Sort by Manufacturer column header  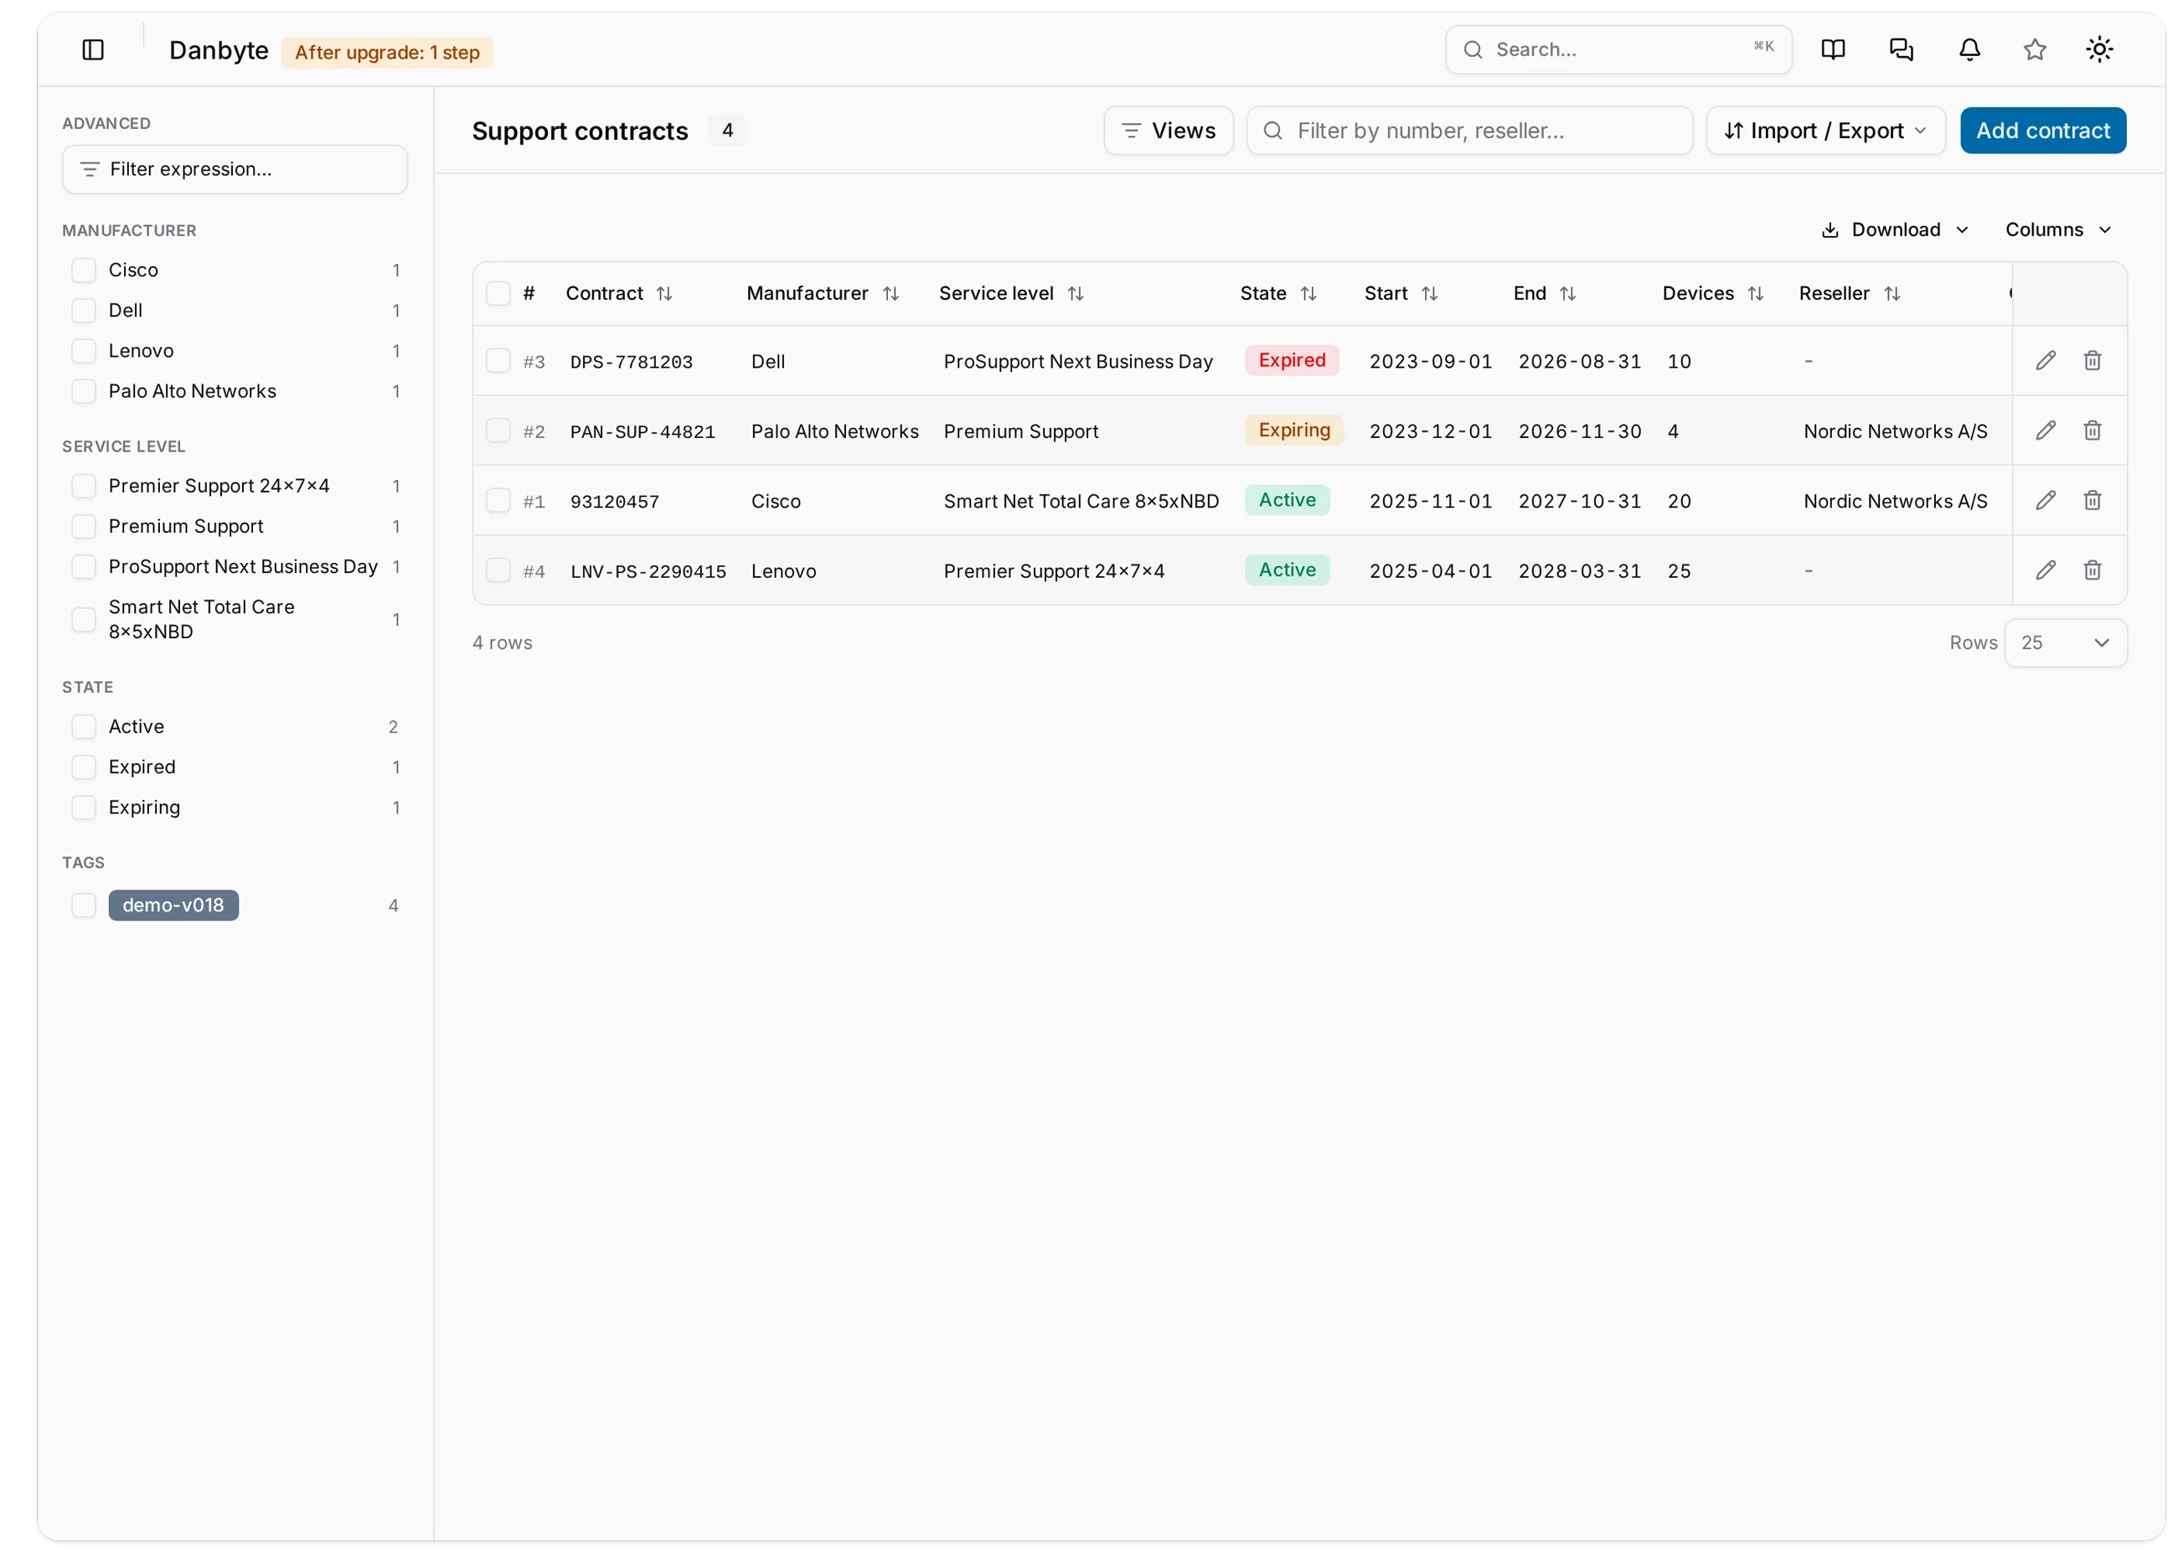[823, 293]
